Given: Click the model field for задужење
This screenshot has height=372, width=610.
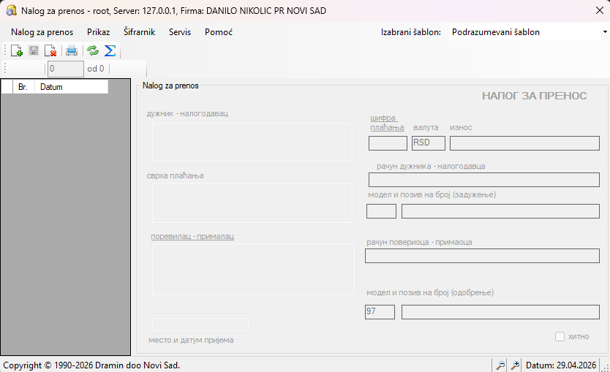Looking at the screenshot, I should click(x=381, y=211).
